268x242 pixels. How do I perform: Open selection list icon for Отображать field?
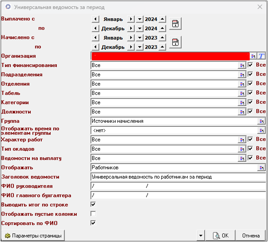(261, 168)
